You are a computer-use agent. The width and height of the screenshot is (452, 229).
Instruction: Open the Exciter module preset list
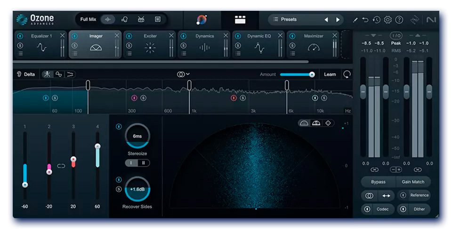click(129, 53)
